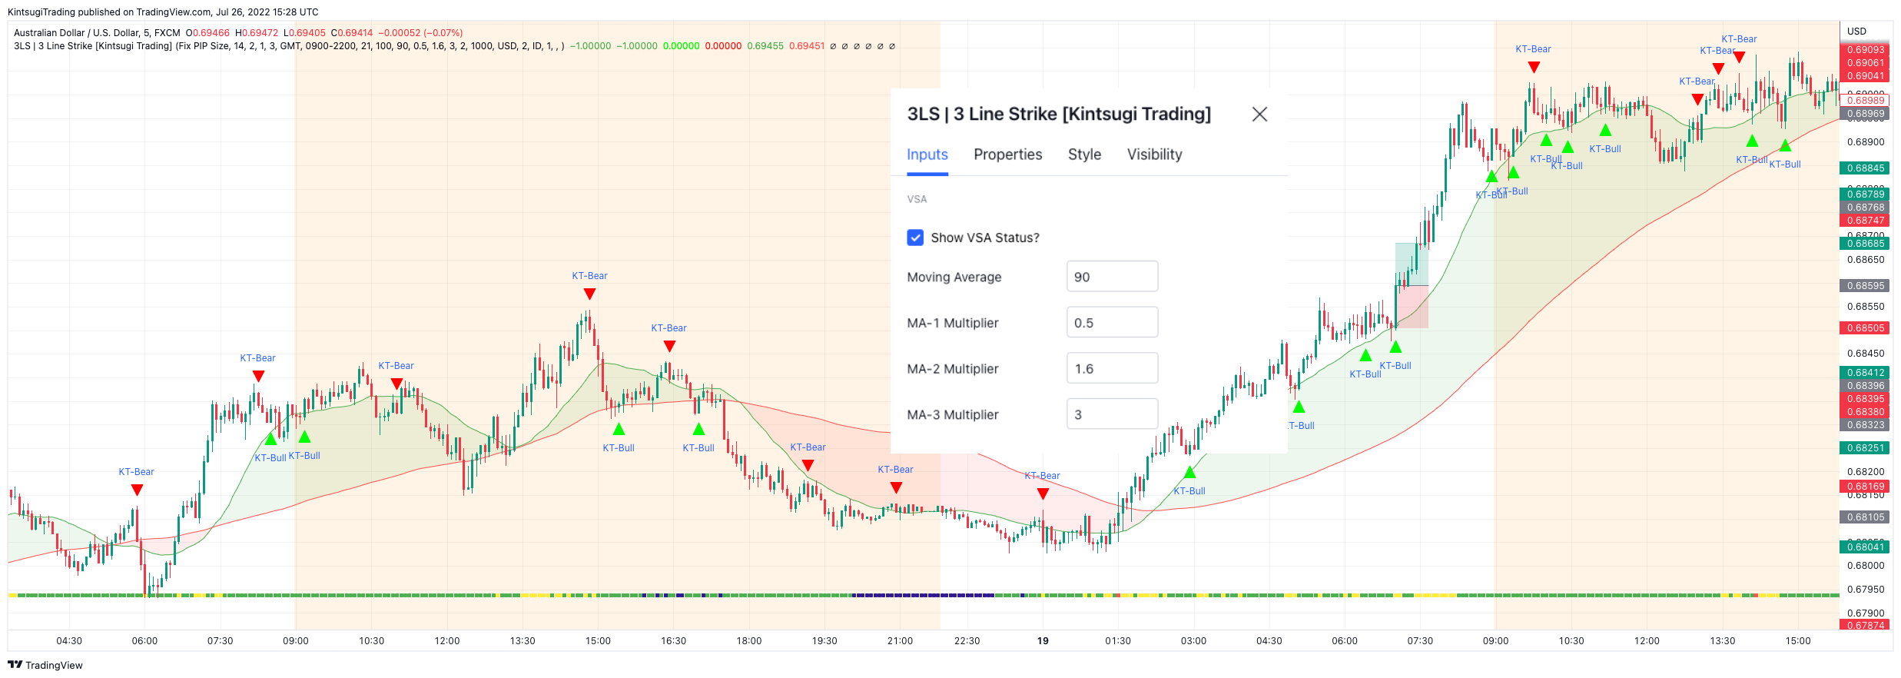Click the 'Australian Dollar / U.S. Dollar' symbol title

point(76,33)
